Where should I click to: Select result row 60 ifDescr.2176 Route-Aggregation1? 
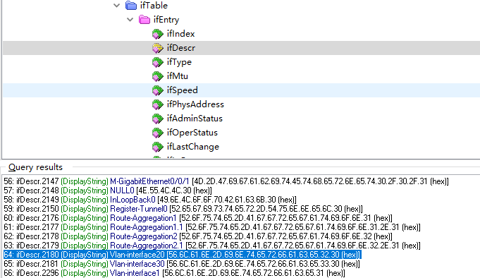198,218
